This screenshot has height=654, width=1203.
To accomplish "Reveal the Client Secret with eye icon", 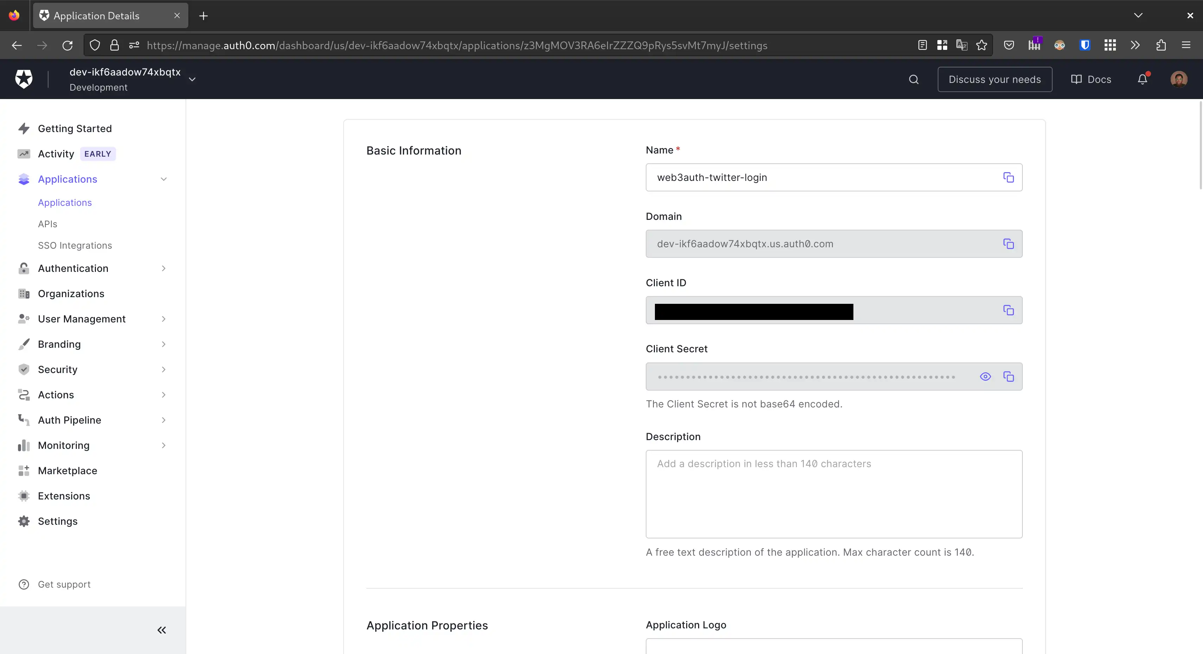I will 985,376.
